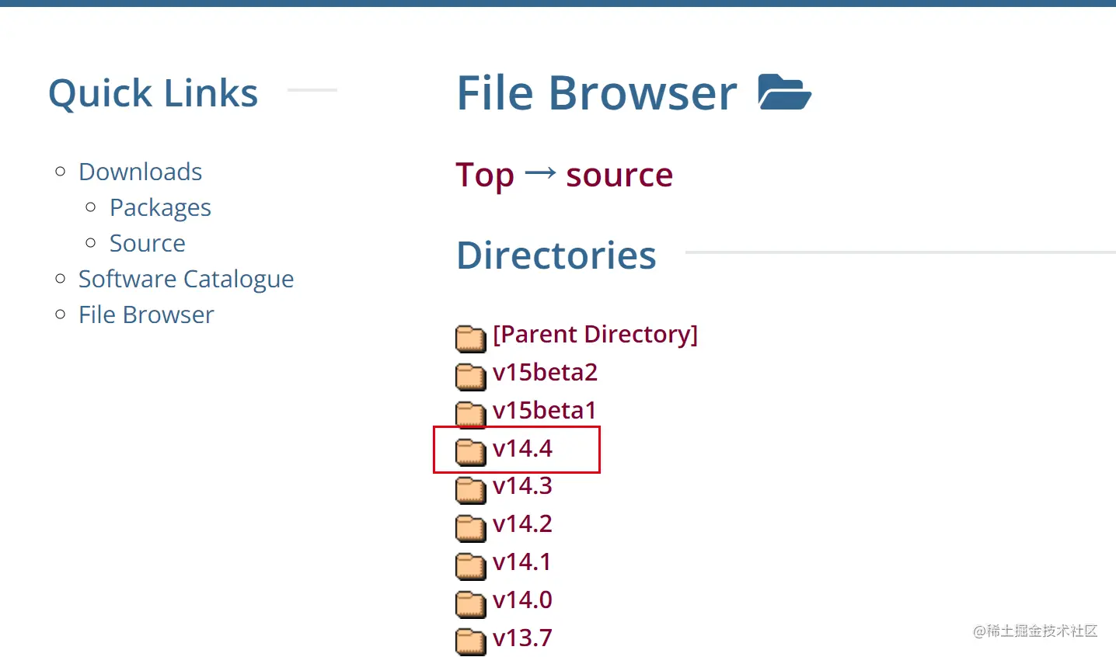This screenshot has width=1116, height=657.
Task: Click the Quick Links heading
Action: pos(153,94)
